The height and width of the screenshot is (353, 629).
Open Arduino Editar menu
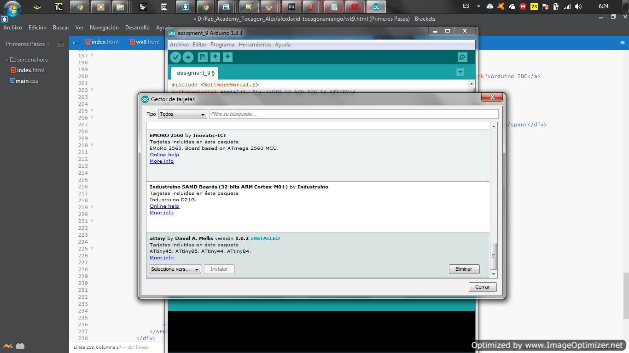(199, 45)
